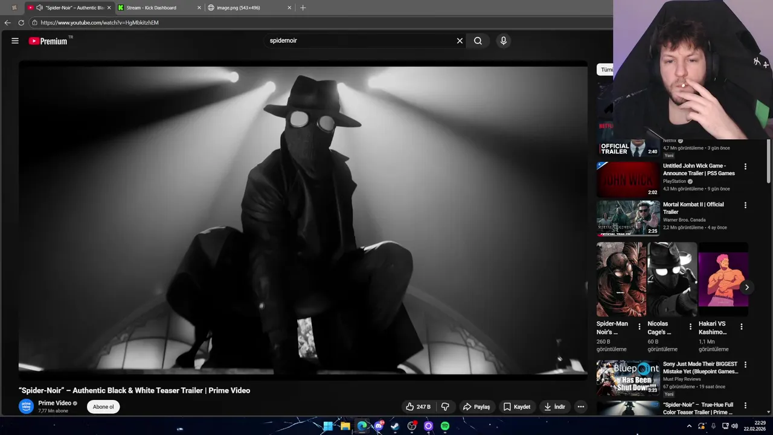Click the recommendations sidebar scrollbar

[768, 160]
